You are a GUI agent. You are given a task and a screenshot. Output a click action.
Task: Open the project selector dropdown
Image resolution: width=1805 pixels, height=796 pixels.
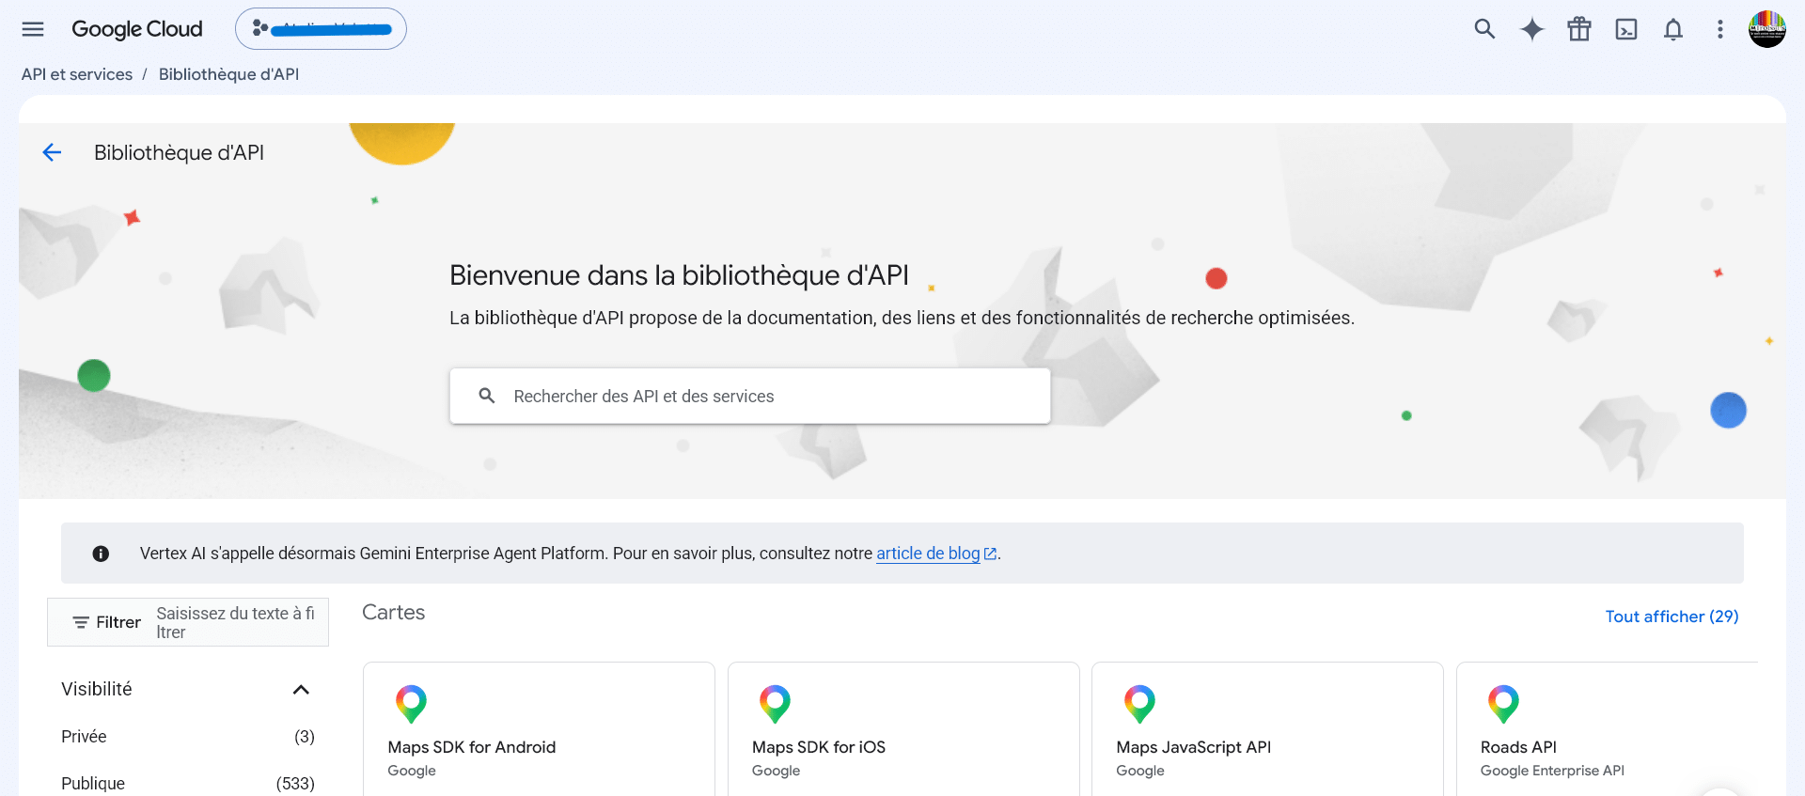point(321,29)
